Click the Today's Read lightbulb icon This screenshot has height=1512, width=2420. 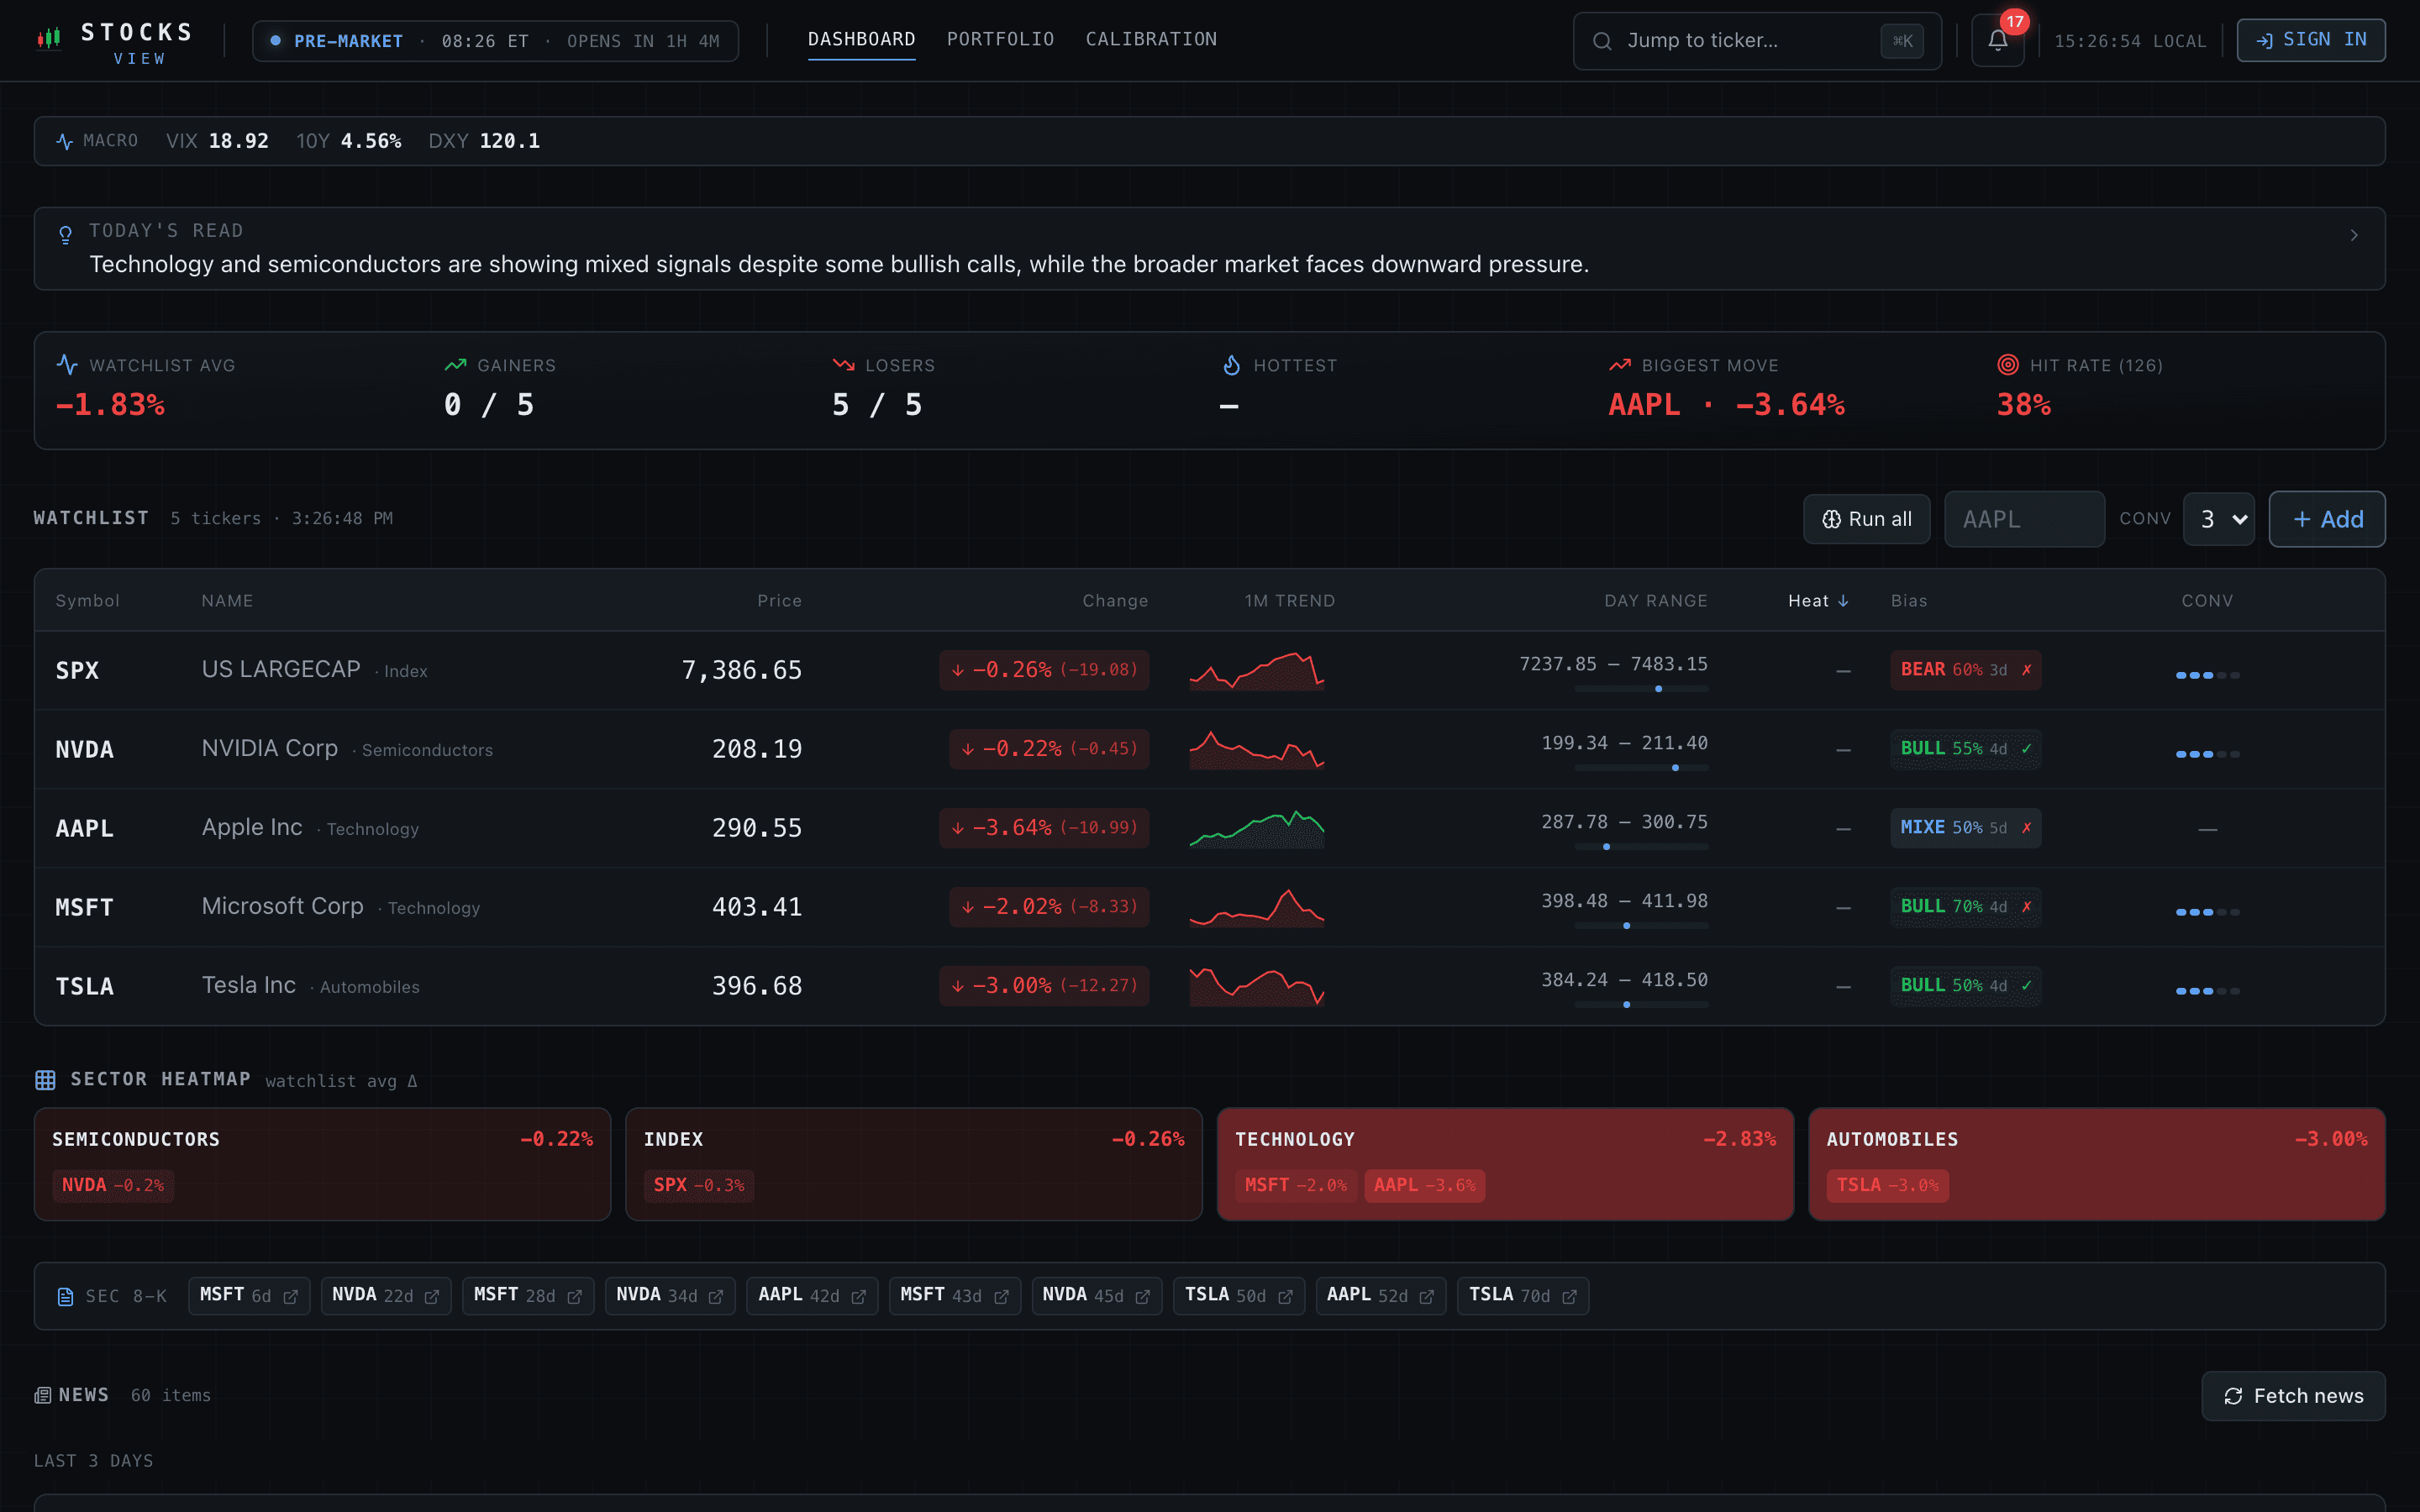[65, 235]
